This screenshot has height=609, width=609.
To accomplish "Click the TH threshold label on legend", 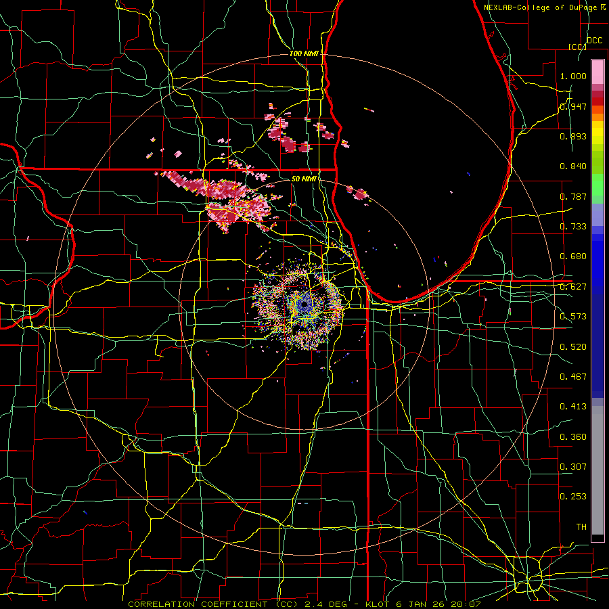I will coord(581,526).
